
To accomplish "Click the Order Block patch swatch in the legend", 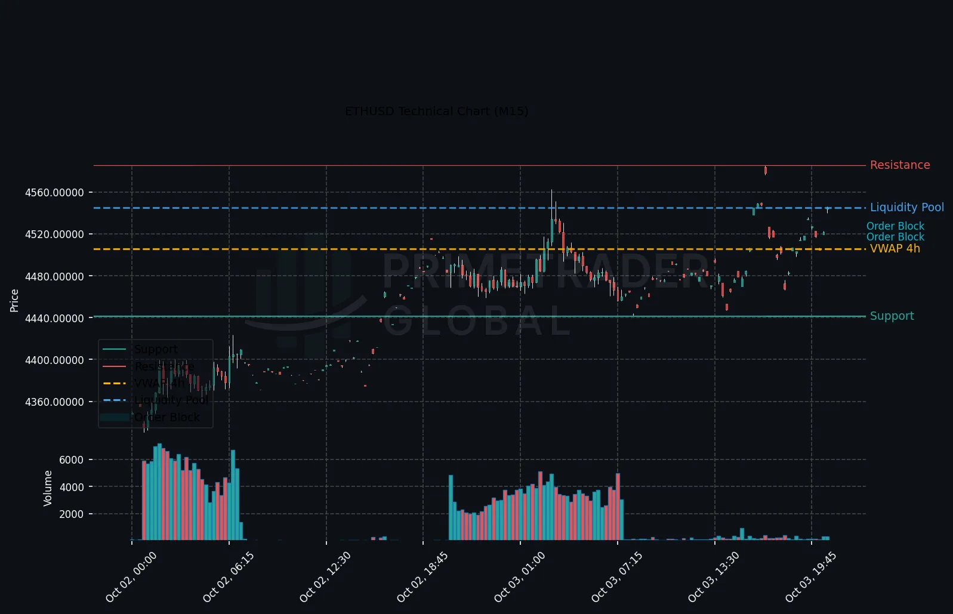I will (x=115, y=417).
